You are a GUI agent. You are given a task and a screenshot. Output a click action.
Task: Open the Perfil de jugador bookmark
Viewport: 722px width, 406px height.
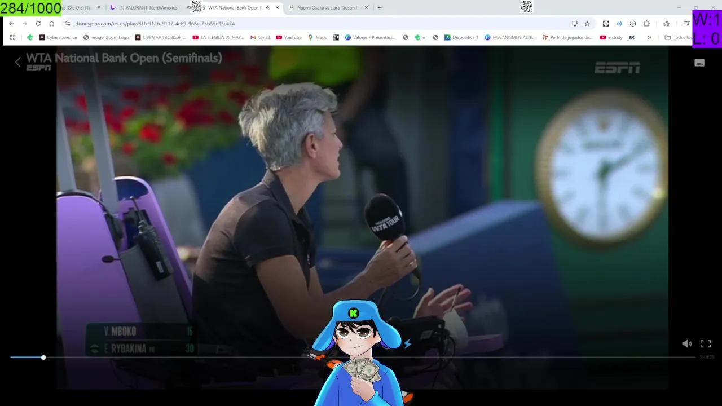pyautogui.click(x=567, y=37)
